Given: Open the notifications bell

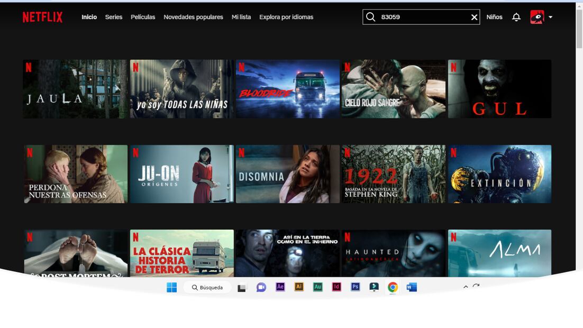Looking at the screenshot, I should [516, 17].
